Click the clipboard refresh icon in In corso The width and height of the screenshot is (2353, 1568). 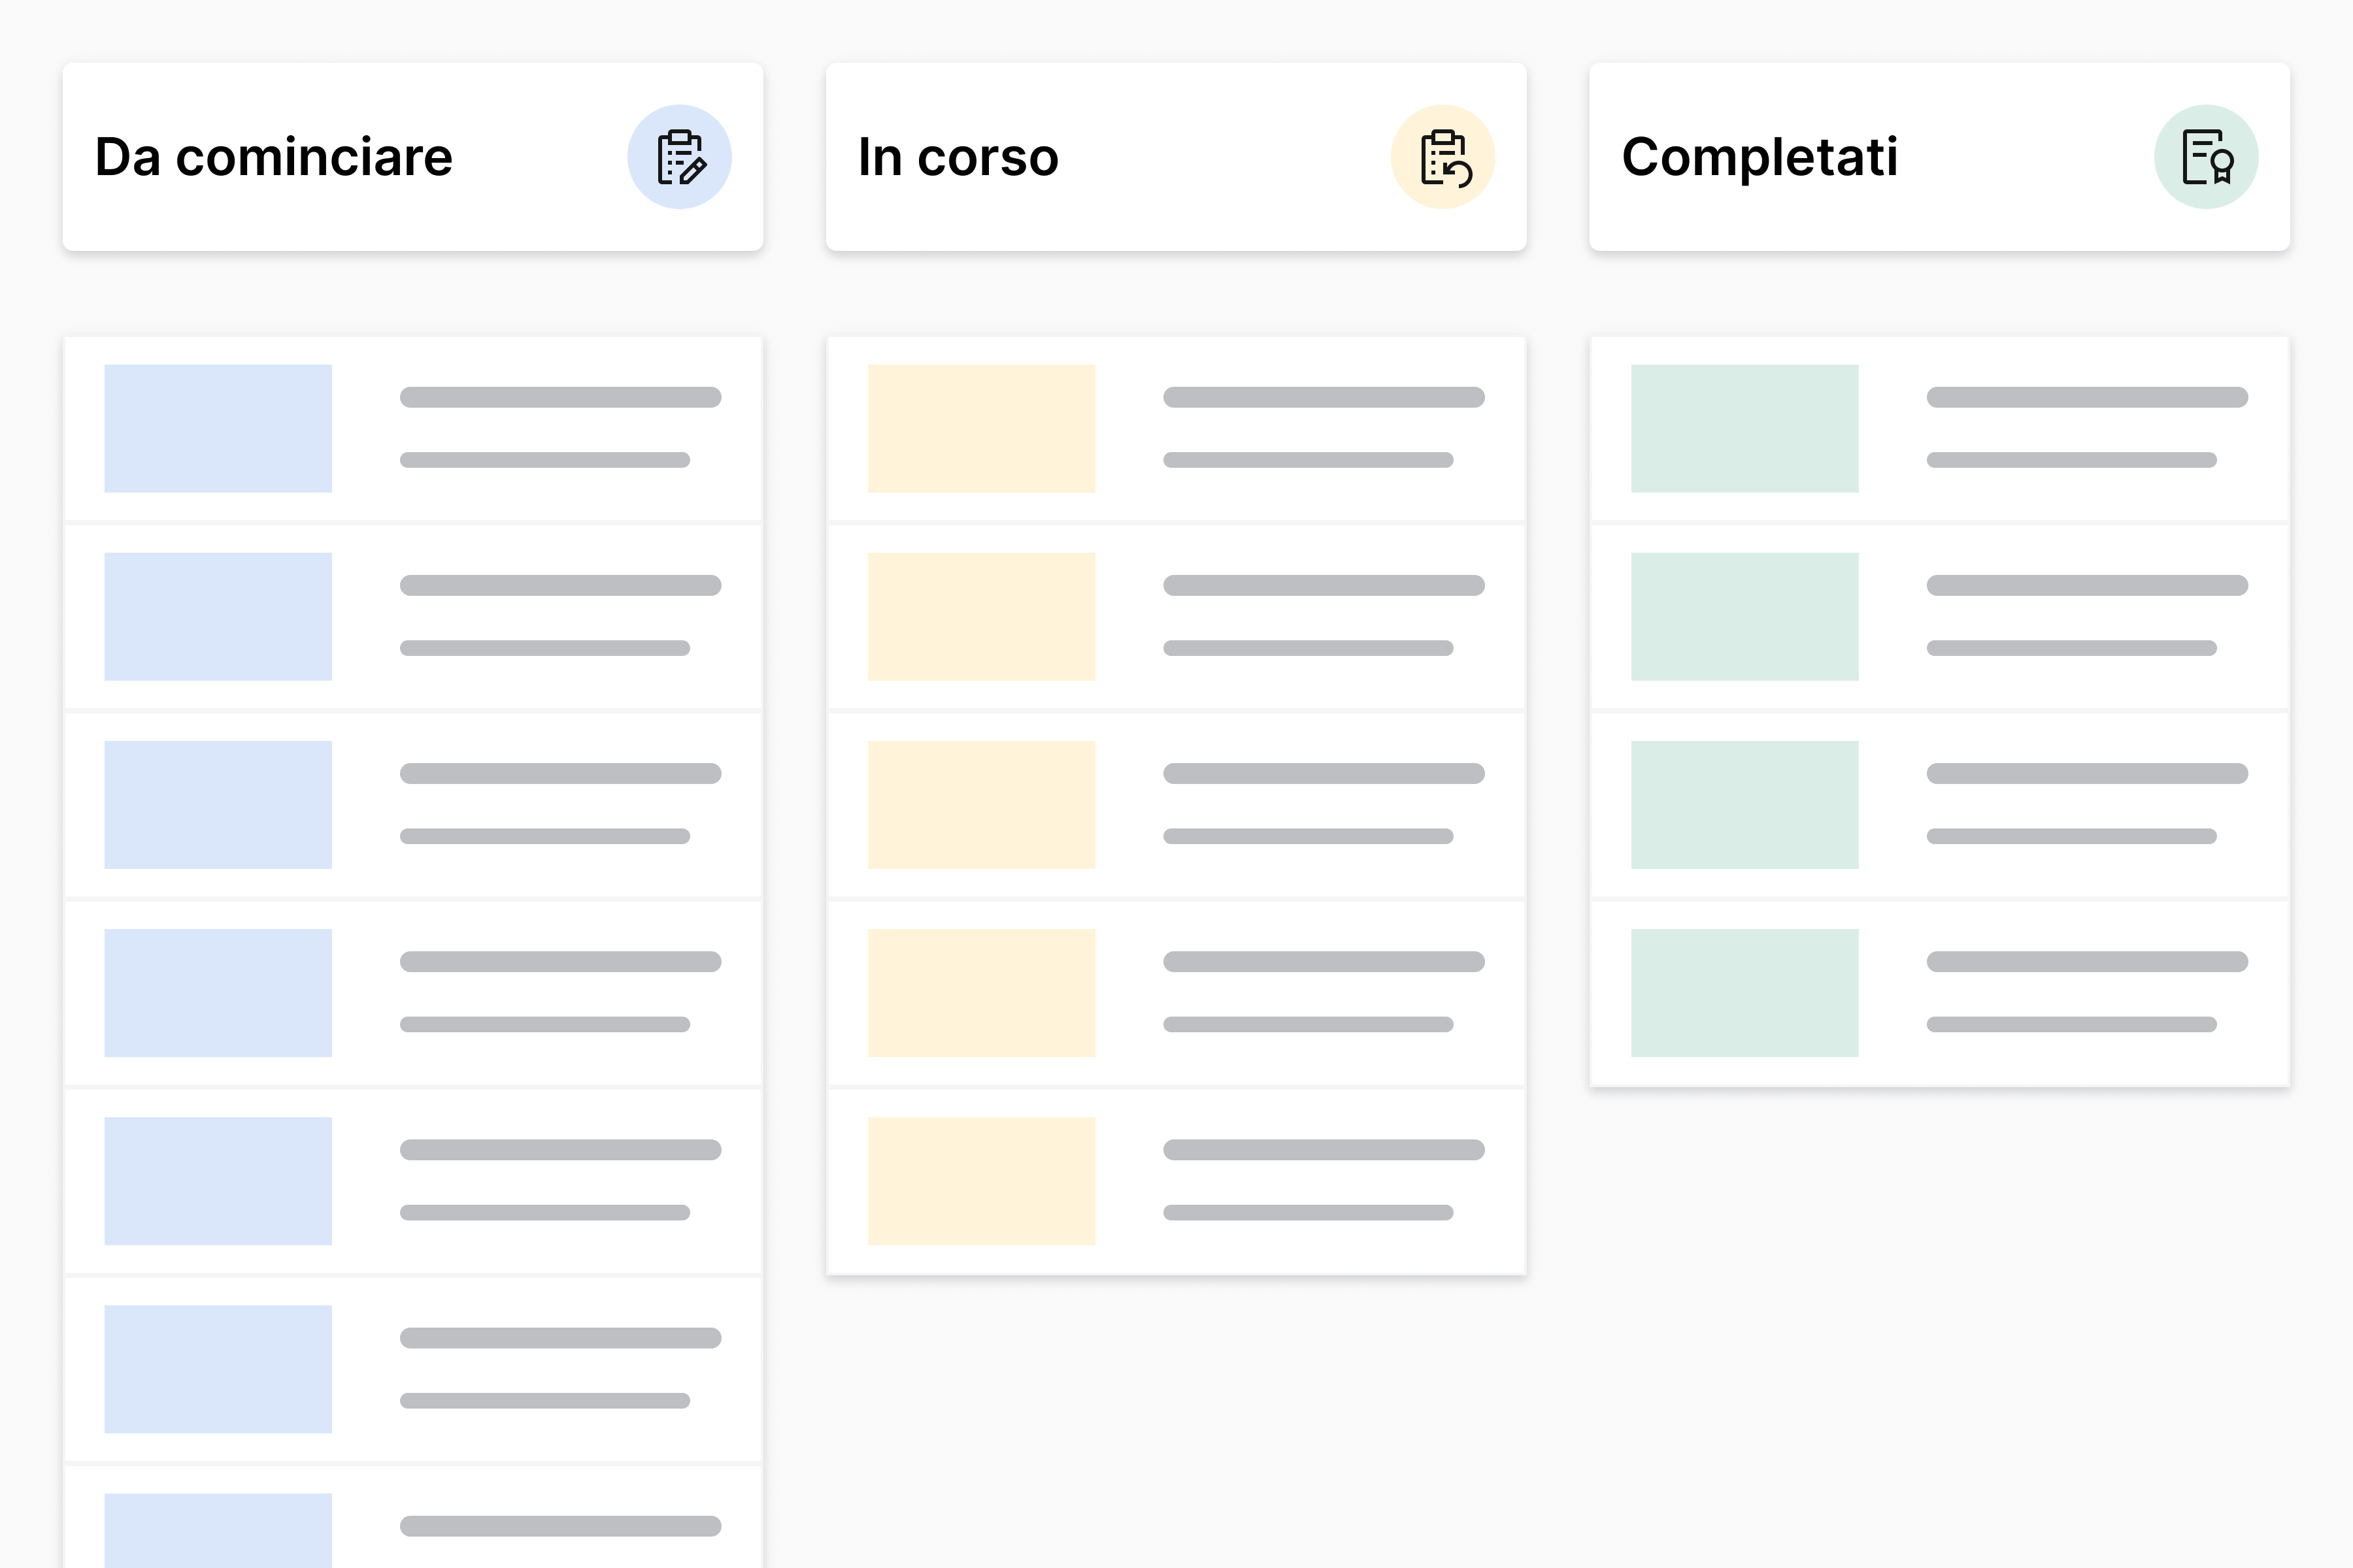[x=1443, y=157]
